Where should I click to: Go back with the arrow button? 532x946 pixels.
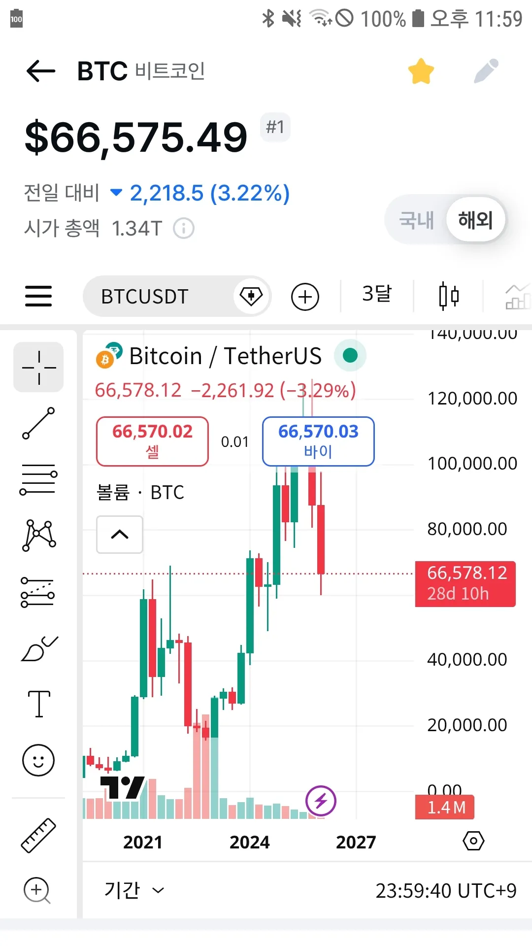point(41,71)
